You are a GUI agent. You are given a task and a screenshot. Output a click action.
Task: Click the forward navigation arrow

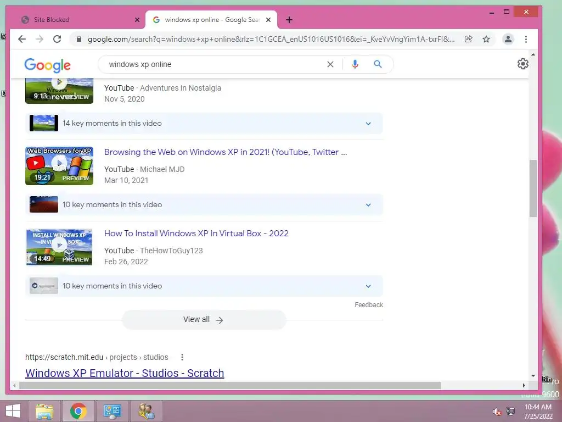(x=40, y=39)
